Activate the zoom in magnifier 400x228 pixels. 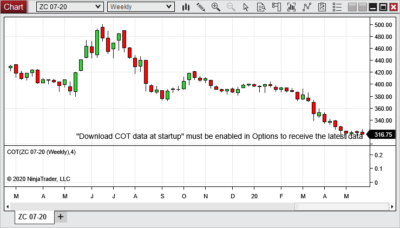click(x=216, y=7)
